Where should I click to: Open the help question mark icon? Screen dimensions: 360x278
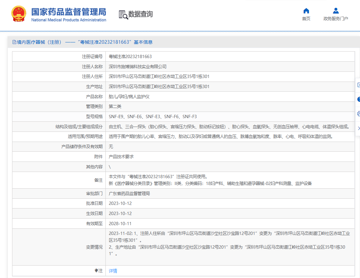click(x=358, y=99)
